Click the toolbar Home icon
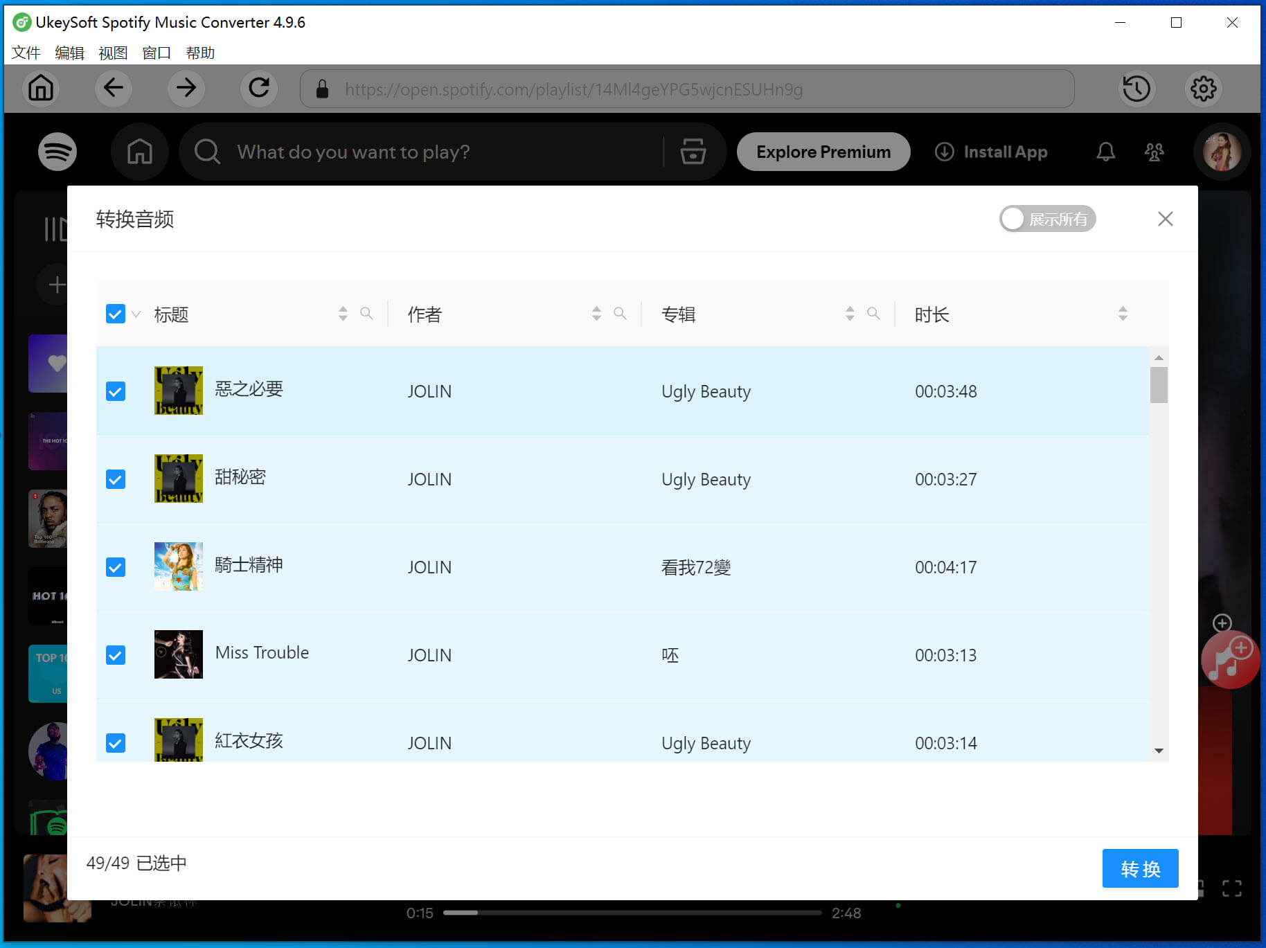1266x948 pixels. (41, 88)
